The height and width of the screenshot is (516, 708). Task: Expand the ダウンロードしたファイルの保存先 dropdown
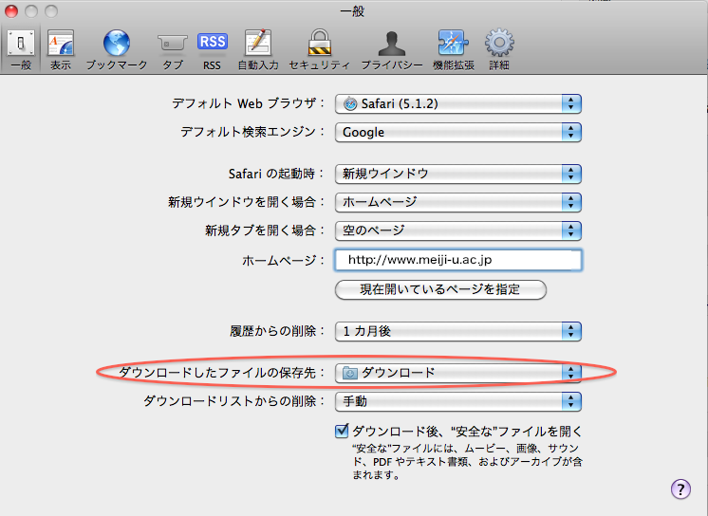pyautogui.click(x=457, y=373)
